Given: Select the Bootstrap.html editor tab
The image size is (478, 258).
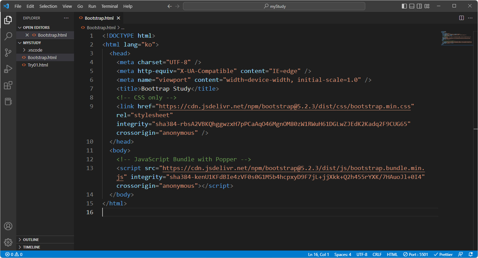Looking at the screenshot, I should tap(99, 18).
